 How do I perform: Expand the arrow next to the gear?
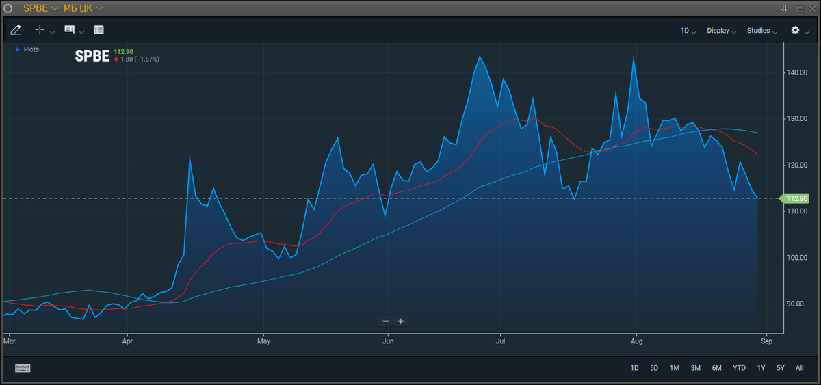click(x=807, y=32)
